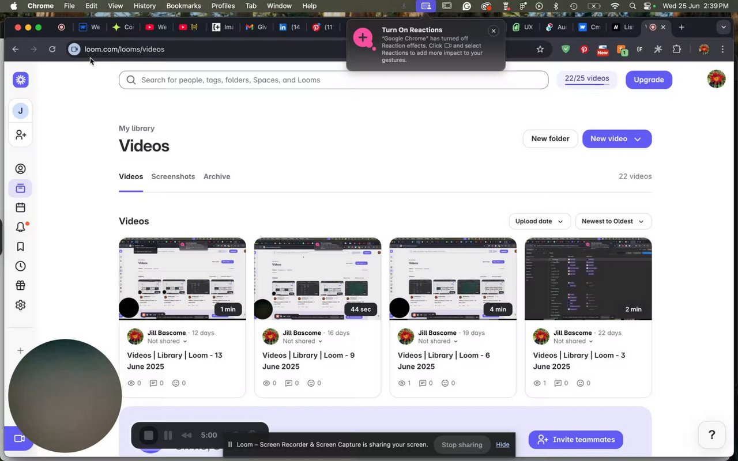Click the 22/25 videos usage indicator
This screenshot has height=461, width=738.
587,80
